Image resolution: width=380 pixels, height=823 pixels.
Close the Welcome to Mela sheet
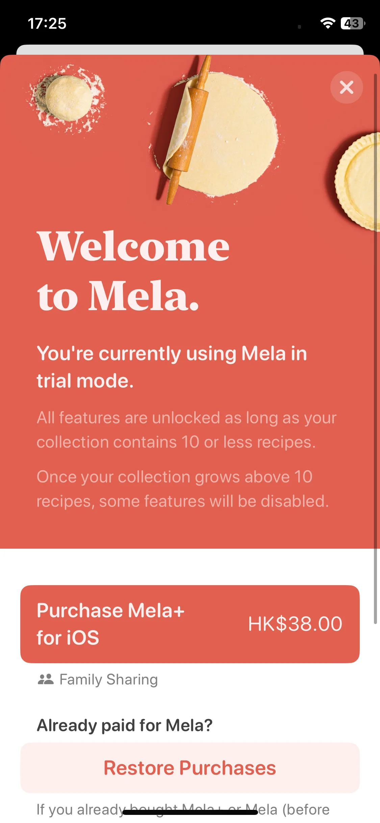pos(347,87)
